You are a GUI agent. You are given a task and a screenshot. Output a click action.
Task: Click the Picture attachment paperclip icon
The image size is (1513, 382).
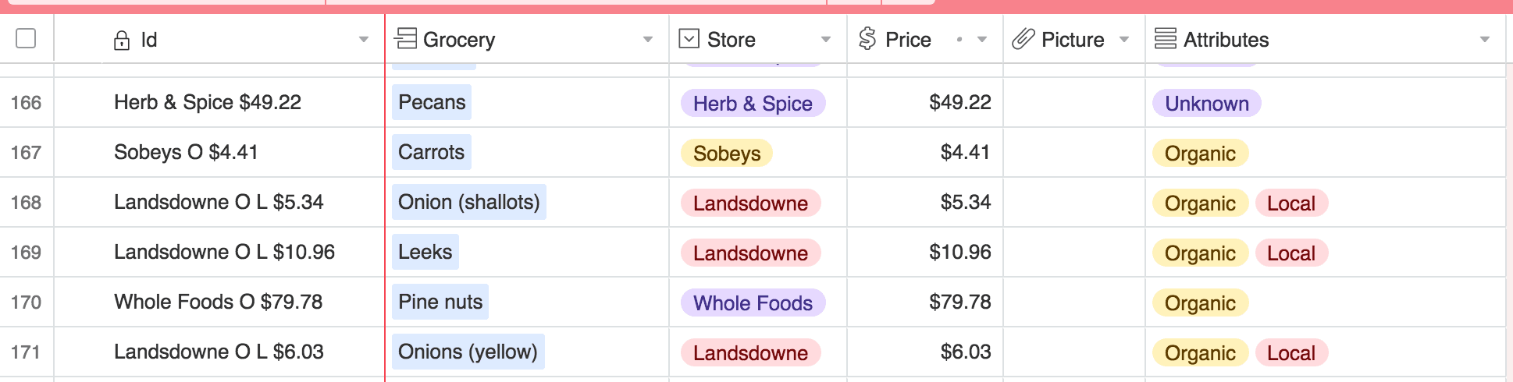click(1023, 39)
